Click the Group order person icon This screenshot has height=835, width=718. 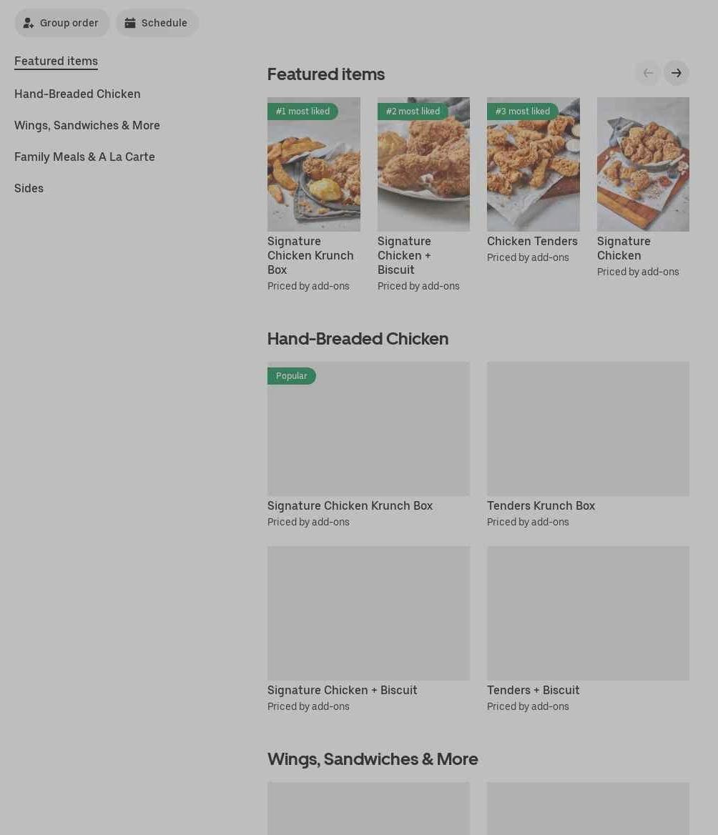[x=28, y=23]
